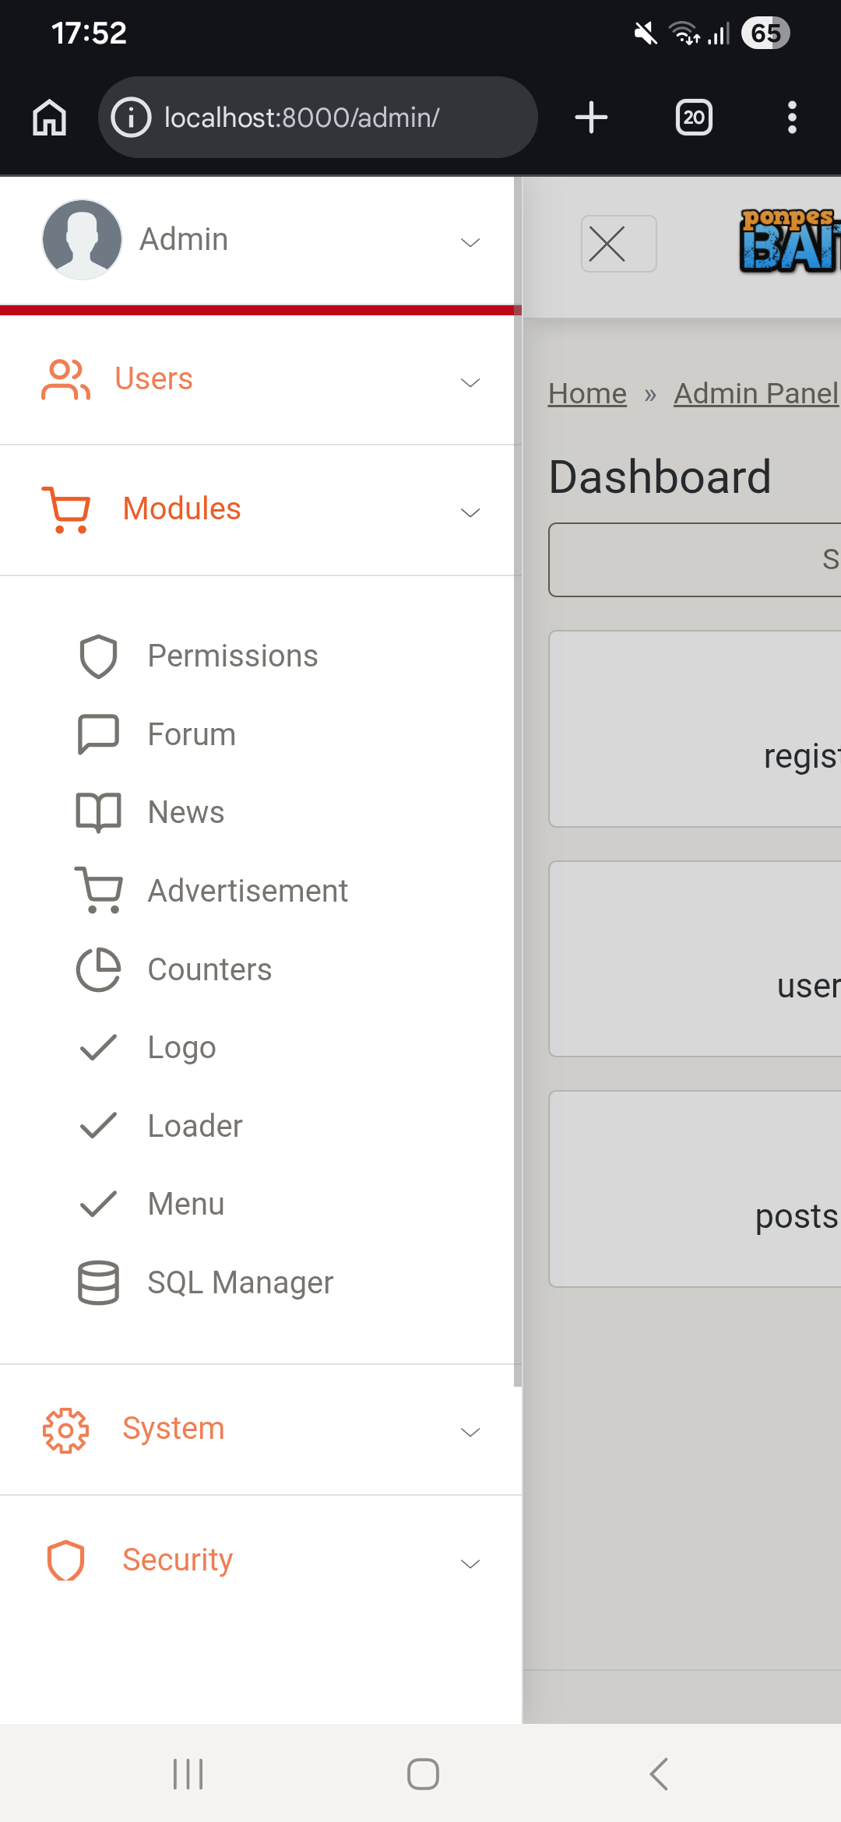Click the speech bubble Forum icon
The width and height of the screenshot is (841, 1822).
98,734
